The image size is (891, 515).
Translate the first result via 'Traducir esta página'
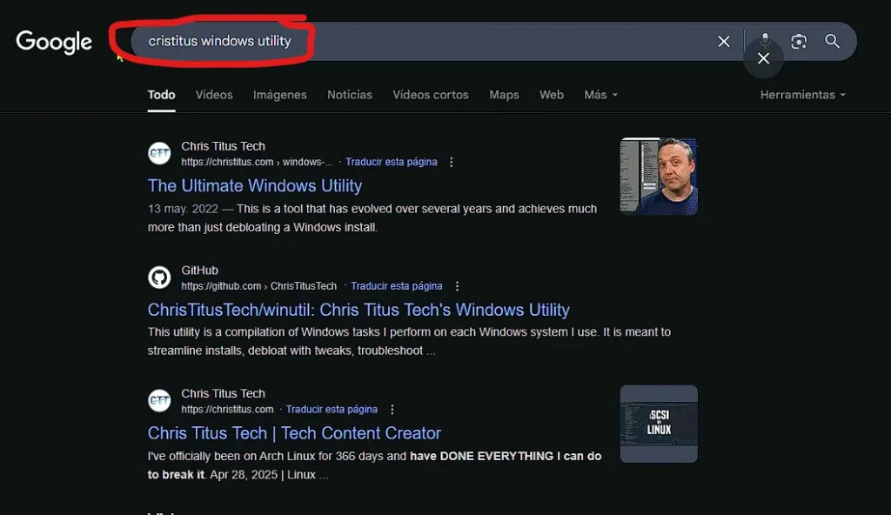click(x=392, y=162)
